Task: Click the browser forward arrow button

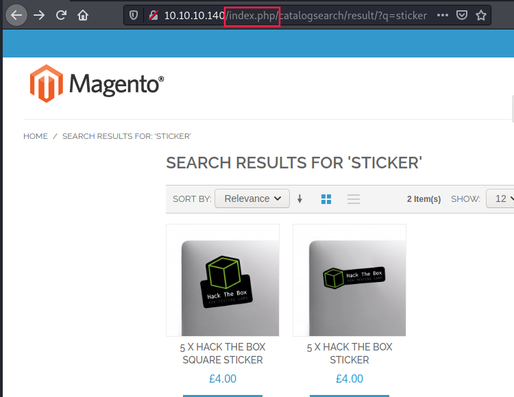Action: pos(39,14)
